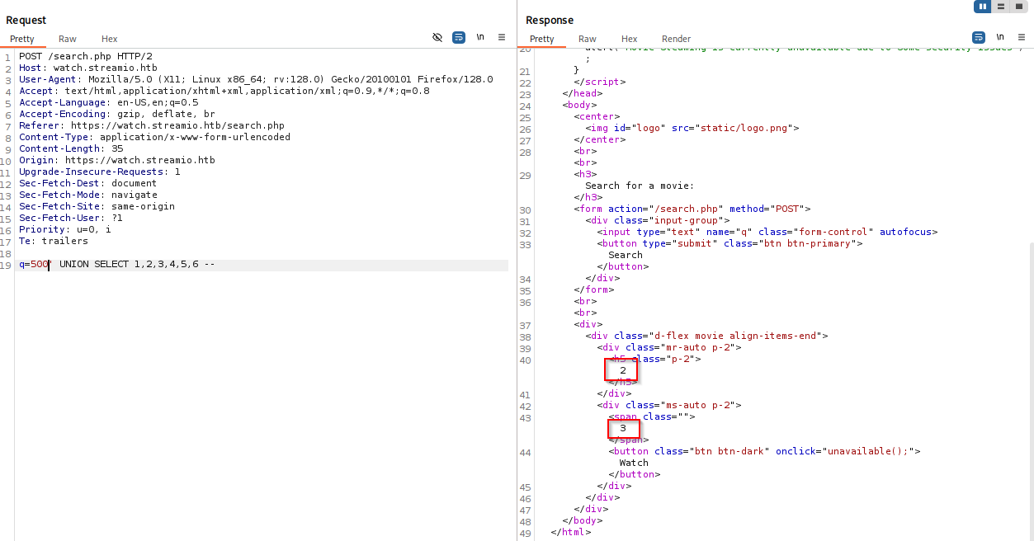Click the 'Sec-Fetch-Mode: navigate' line
Screen dimensions: 1034x541
click(x=88, y=195)
